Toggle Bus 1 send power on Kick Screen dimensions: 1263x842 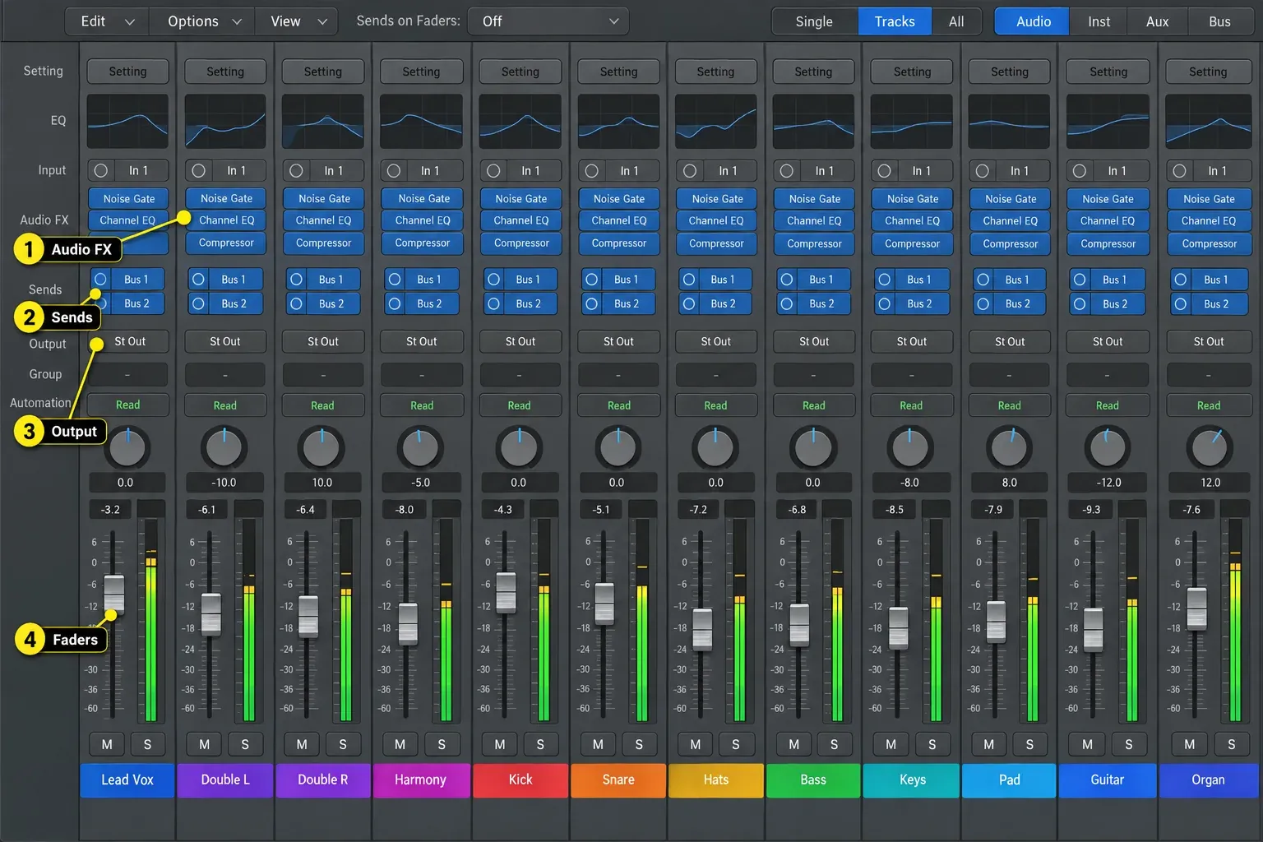click(x=493, y=280)
